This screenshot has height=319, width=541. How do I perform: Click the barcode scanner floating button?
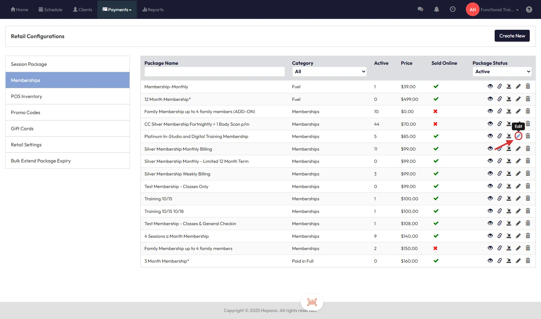(312, 302)
